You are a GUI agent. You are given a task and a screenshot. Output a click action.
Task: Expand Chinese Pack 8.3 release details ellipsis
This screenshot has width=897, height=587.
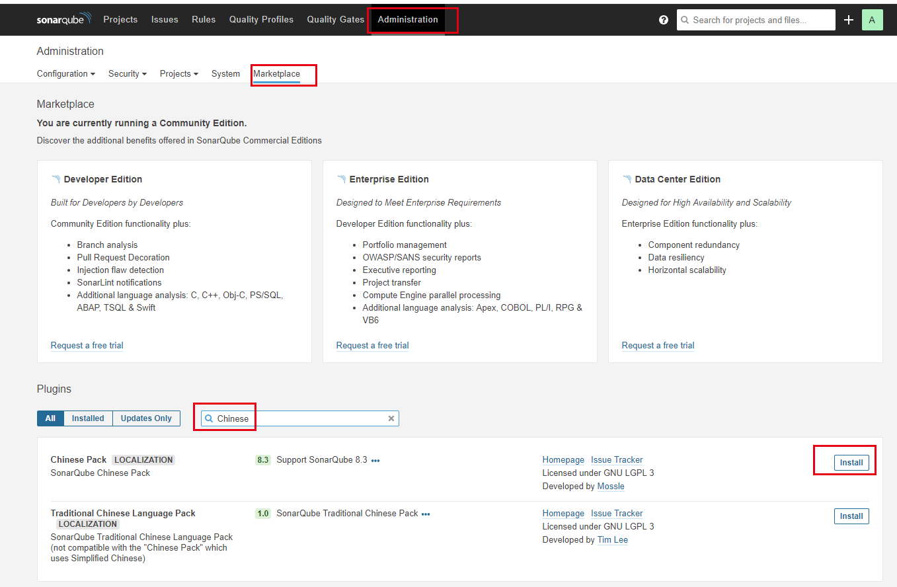(375, 460)
